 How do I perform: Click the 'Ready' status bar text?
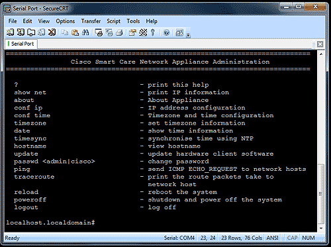[x=13, y=238]
